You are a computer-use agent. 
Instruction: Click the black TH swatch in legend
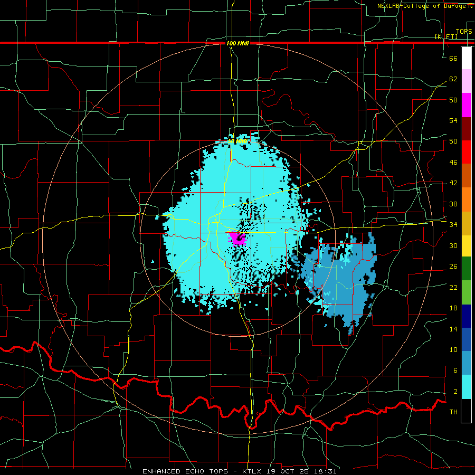click(466, 411)
